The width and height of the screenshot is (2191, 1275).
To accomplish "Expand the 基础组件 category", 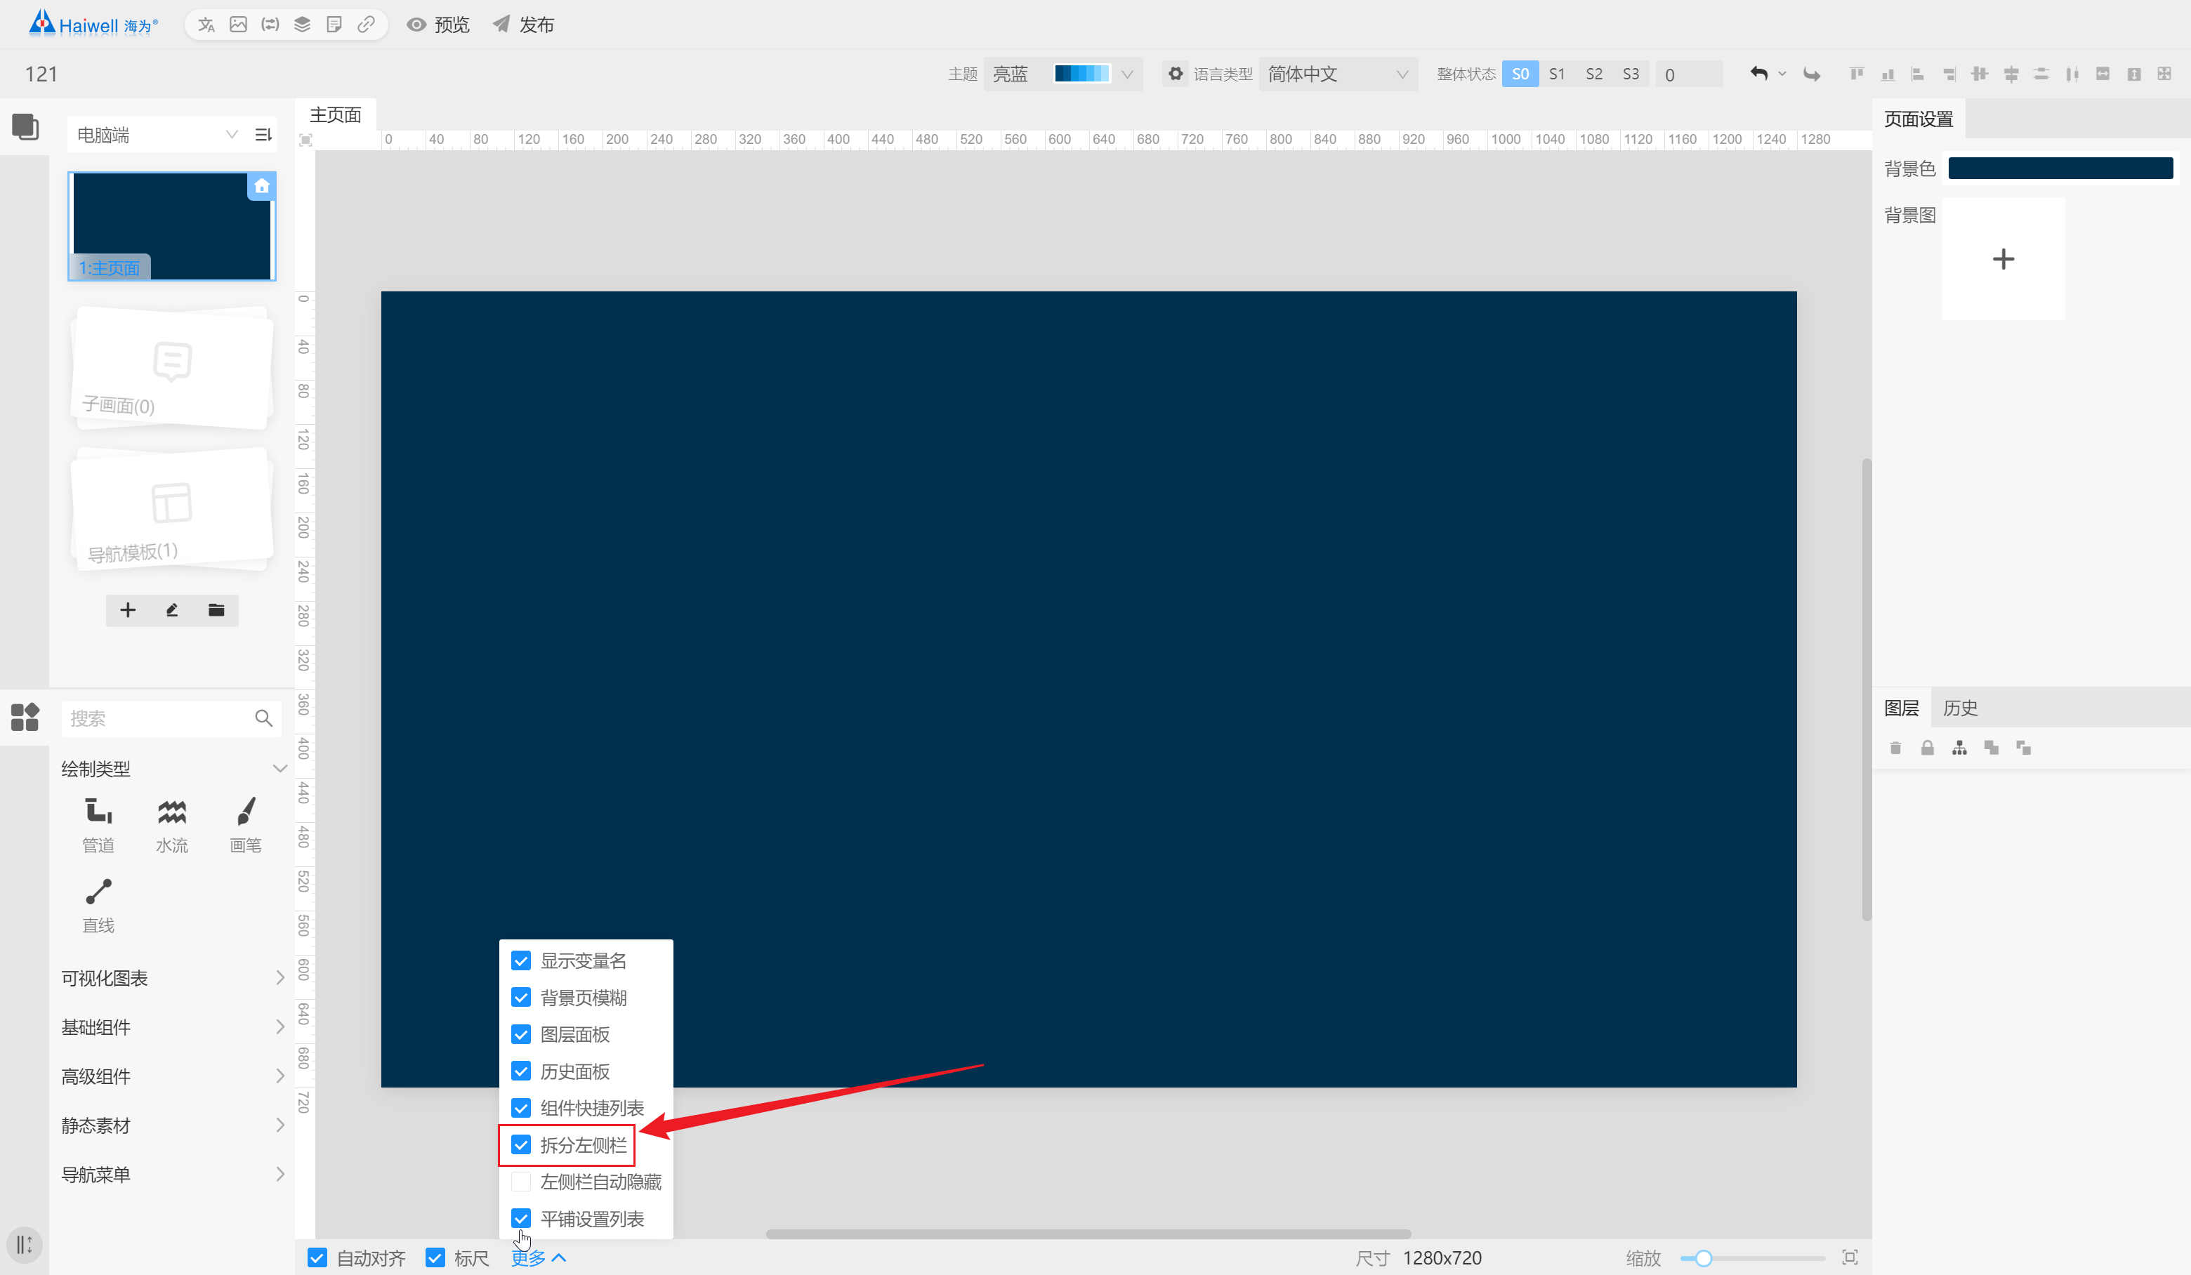I will click(280, 1026).
